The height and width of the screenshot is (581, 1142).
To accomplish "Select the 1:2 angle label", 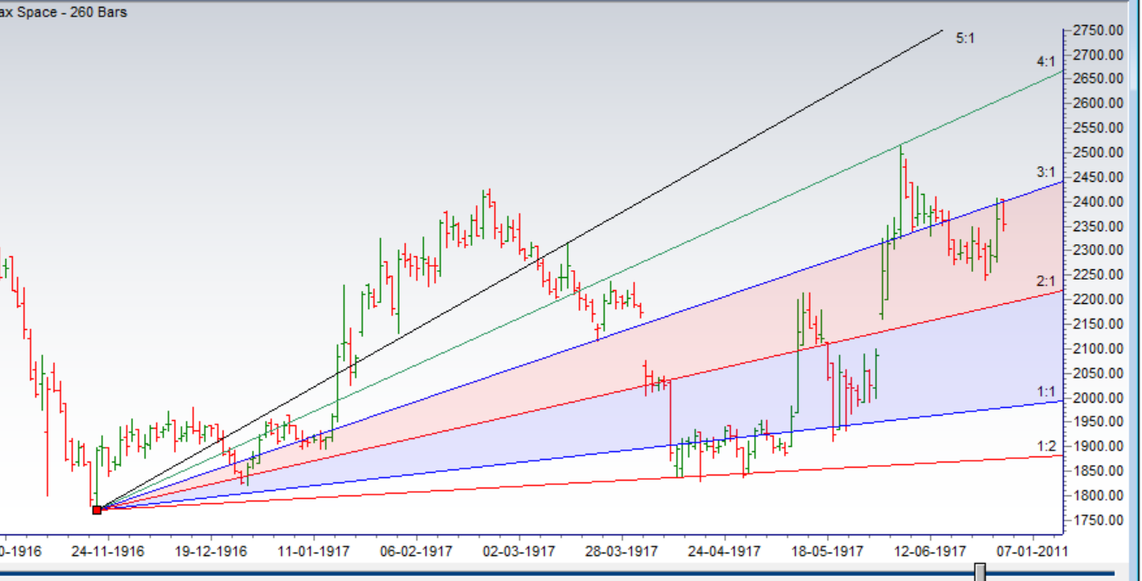I will point(1046,447).
